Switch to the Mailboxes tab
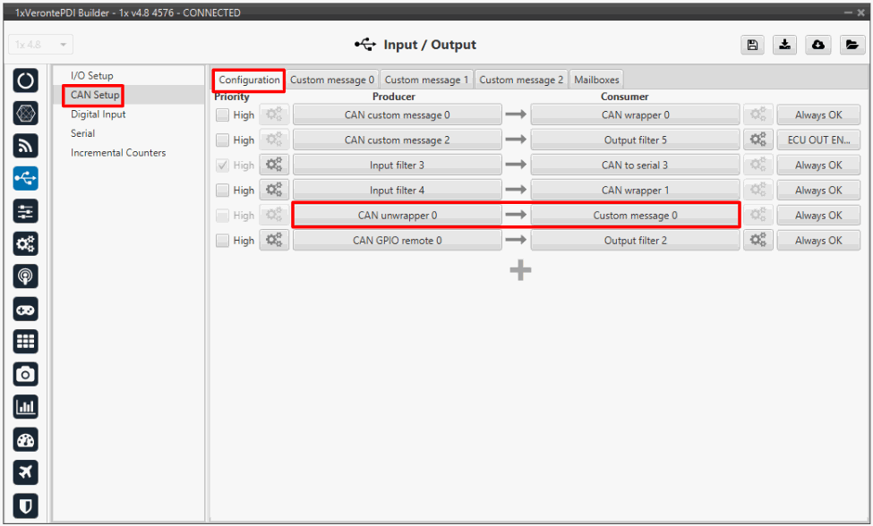This screenshot has width=873, height=526. [x=596, y=80]
